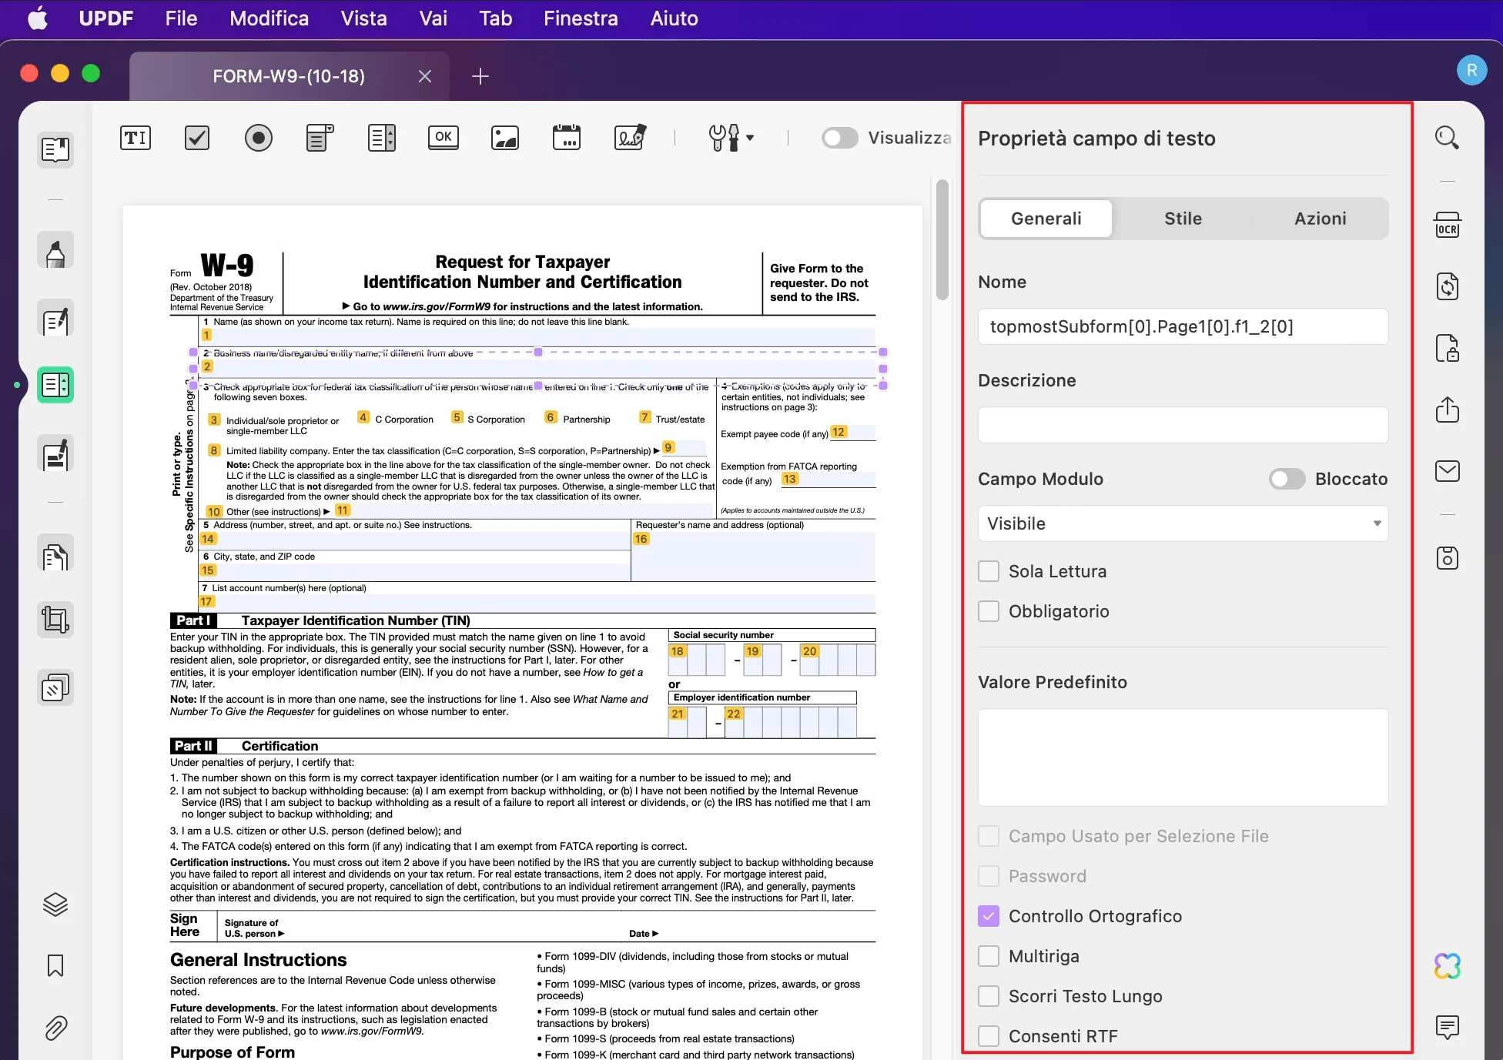1503x1060 pixels.
Task: Enable the Multiriga checkbox
Action: click(989, 956)
